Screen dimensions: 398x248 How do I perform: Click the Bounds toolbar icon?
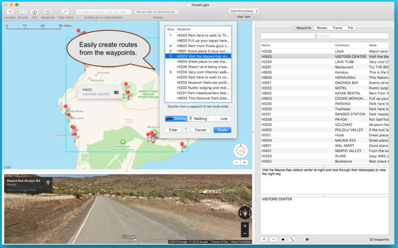click(23, 11)
